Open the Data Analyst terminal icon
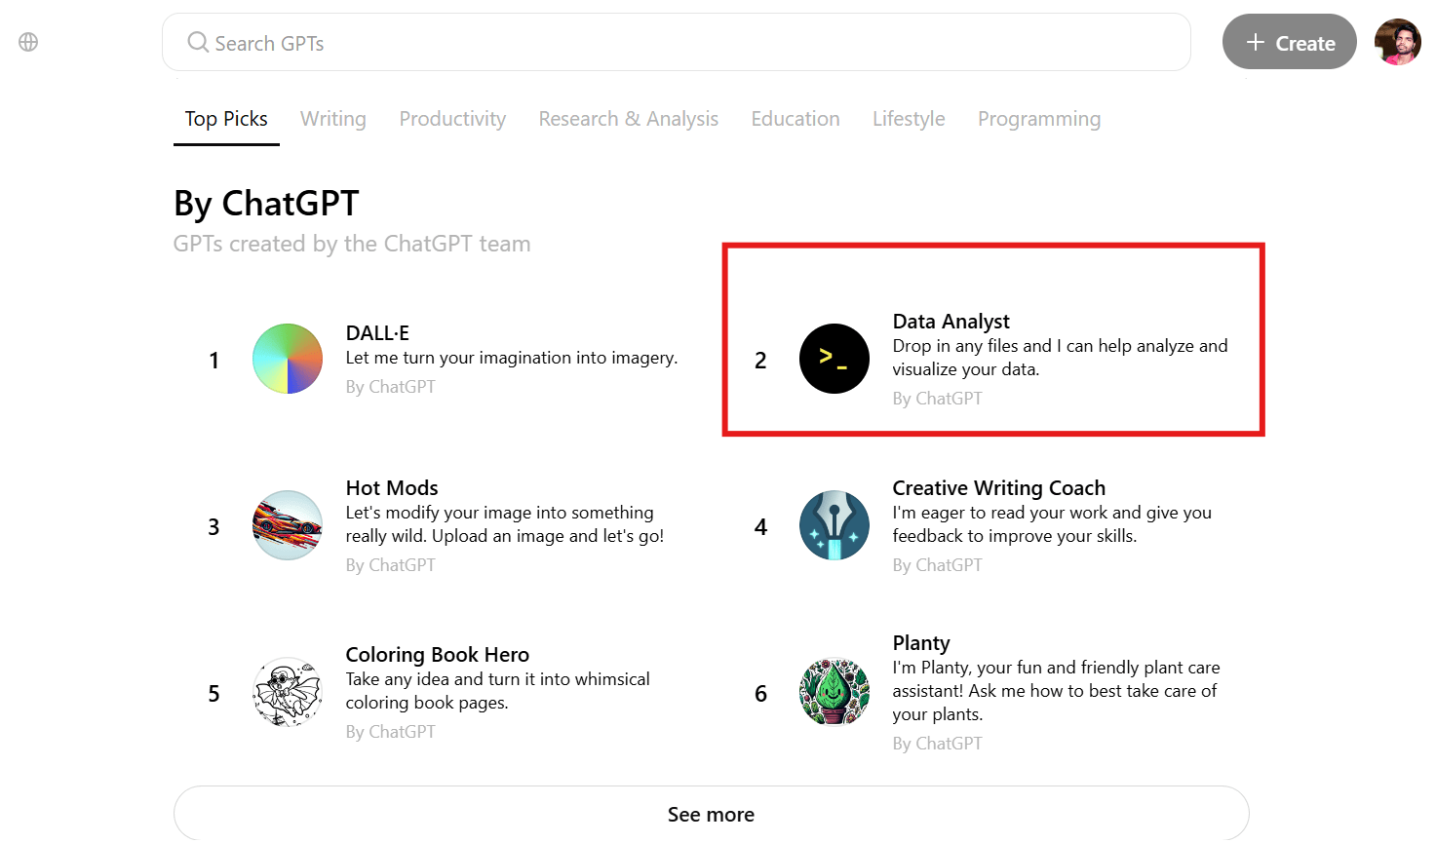The height and width of the screenshot is (843, 1436). click(x=834, y=359)
